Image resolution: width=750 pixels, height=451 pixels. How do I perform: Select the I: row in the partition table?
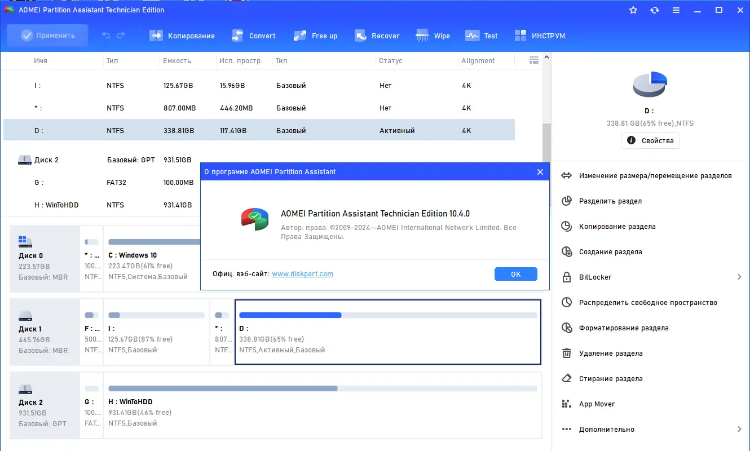coord(259,86)
